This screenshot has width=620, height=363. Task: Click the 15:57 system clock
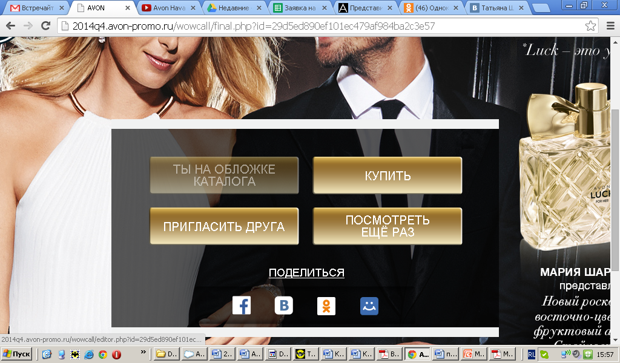pyautogui.click(x=605, y=355)
